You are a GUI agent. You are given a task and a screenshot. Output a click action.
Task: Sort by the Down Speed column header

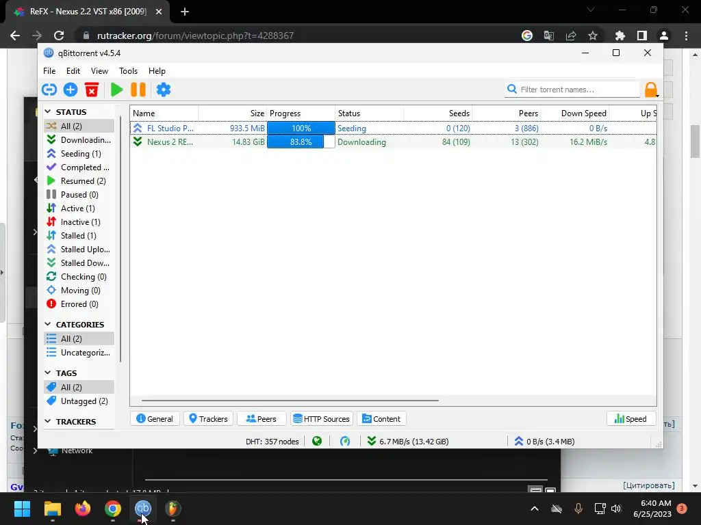[x=574, y=113]
